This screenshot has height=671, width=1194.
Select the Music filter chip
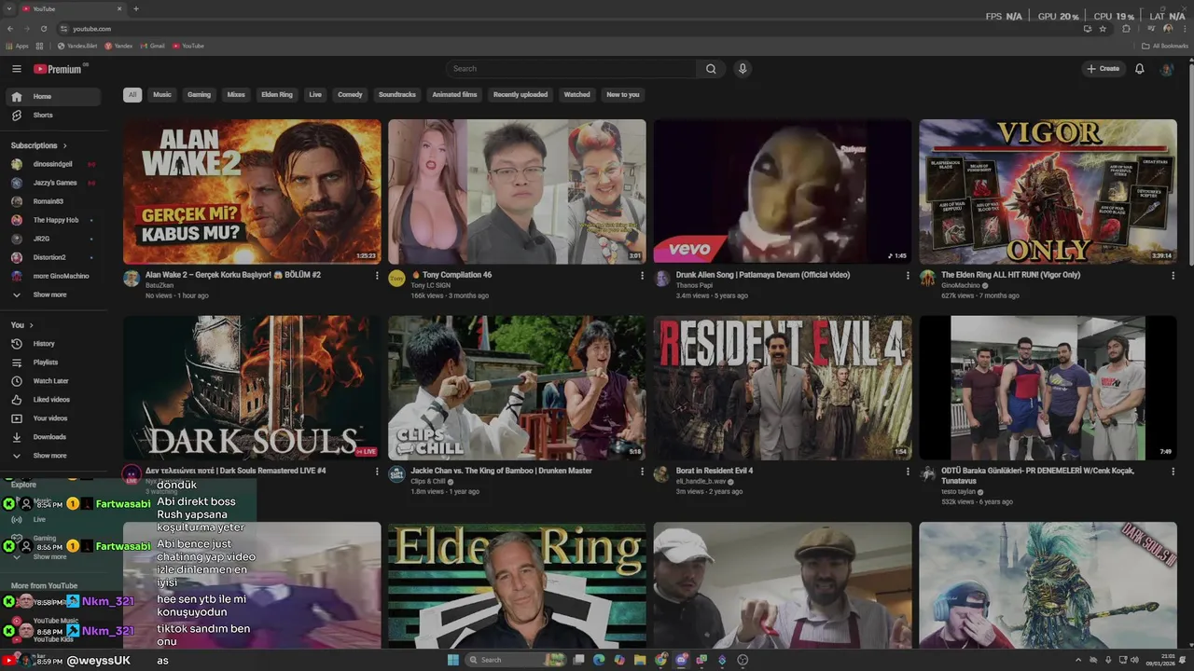tap(162, 94)
